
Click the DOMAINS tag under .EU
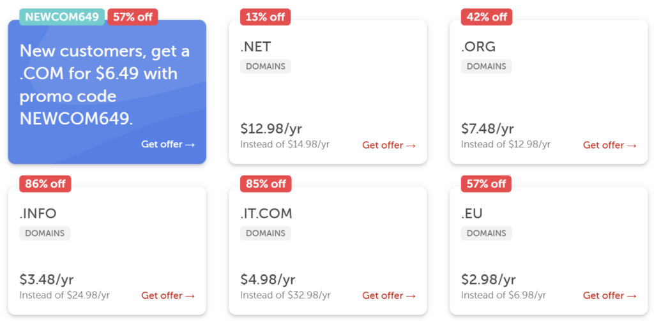click(486, 234)
